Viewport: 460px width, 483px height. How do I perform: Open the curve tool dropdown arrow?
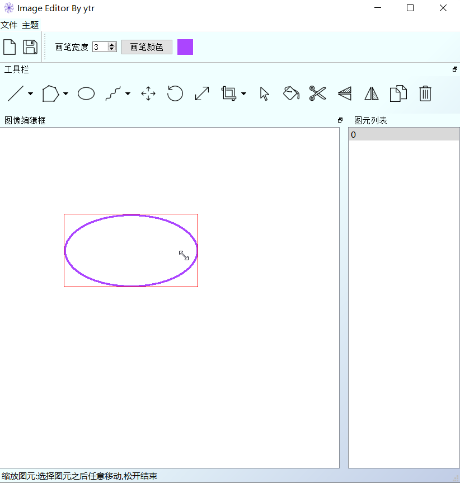coord(128,93)
